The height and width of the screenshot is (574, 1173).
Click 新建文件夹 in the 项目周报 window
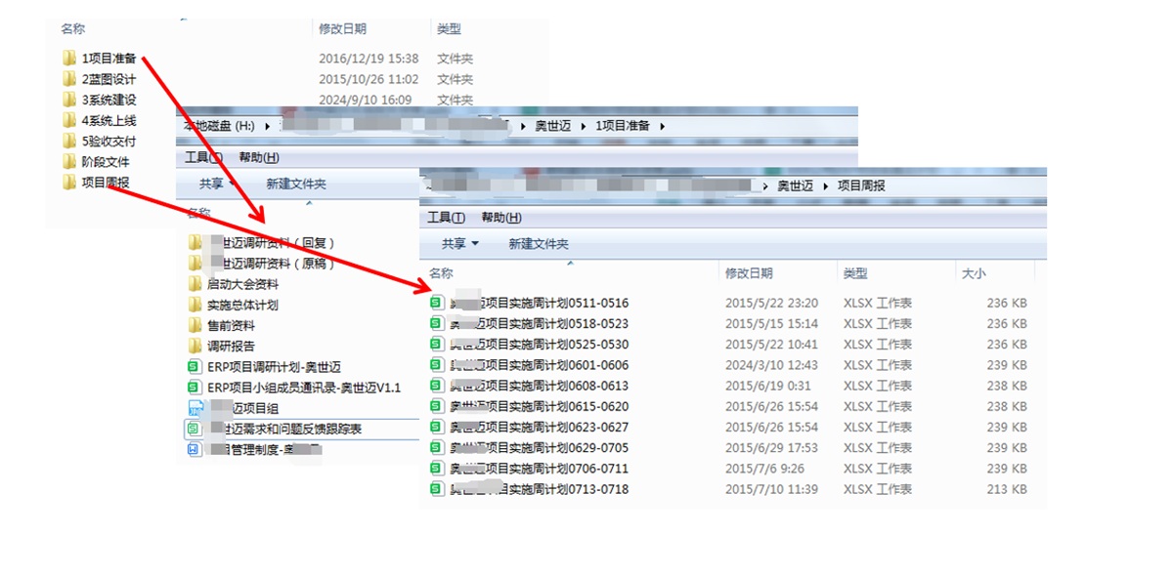(x=538, y=244)
